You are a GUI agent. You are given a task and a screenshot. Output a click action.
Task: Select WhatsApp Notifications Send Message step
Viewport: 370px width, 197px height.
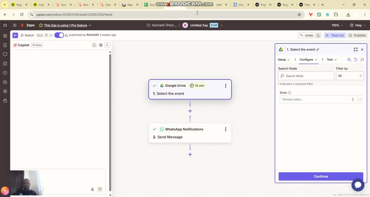coord(190,133)
